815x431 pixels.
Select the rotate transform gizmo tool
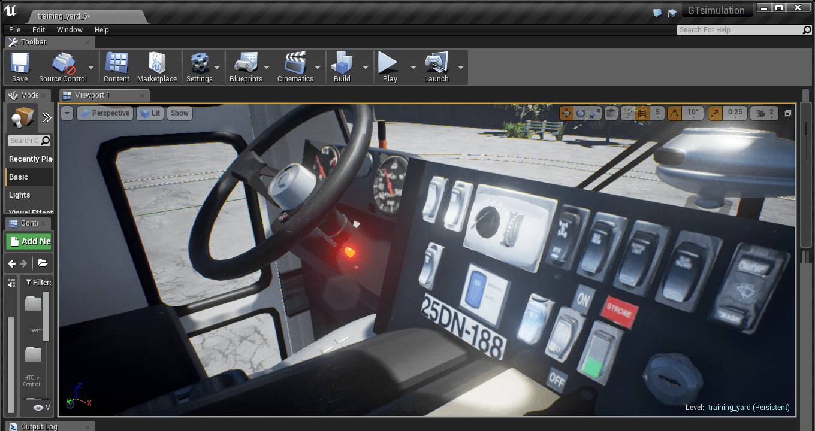coord(580,113)
